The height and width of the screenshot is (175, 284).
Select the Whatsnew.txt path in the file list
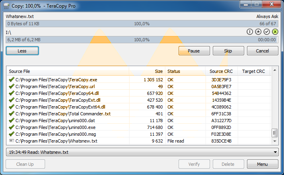(56, 141)
